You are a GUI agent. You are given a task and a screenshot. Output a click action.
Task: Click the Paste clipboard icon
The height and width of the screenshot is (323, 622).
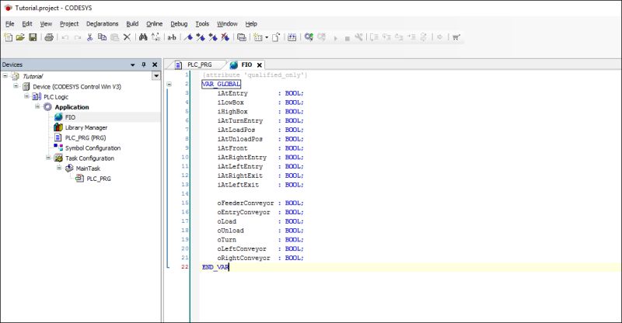(114, 37)
